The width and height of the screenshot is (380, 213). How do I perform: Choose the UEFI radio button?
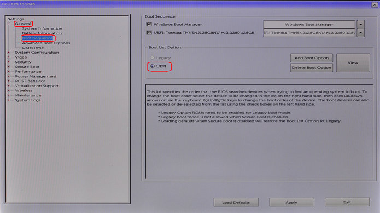point(152,66)
